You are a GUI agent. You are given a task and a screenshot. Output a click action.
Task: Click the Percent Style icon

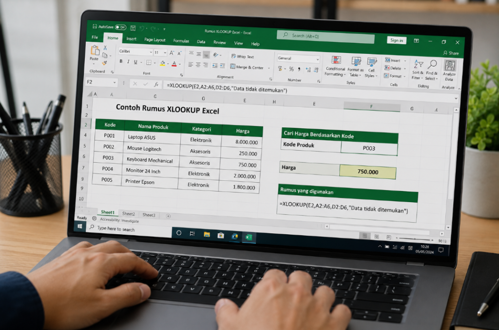[x=291, y=69]
